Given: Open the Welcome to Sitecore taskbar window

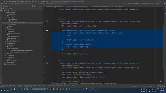Looking at the screenshot, I should [x=75, y=89].
